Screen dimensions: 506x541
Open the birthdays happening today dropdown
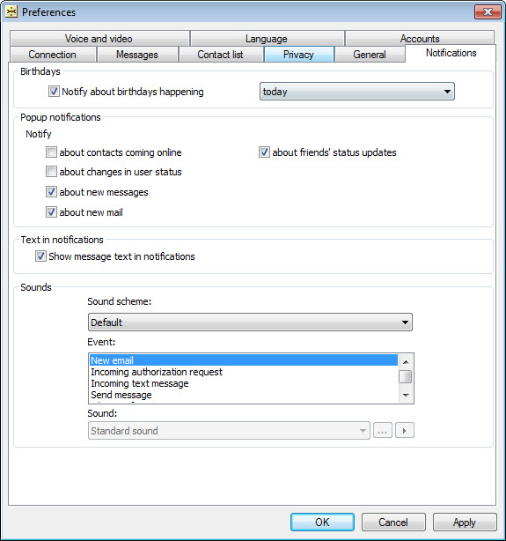[x=357, y=92]
